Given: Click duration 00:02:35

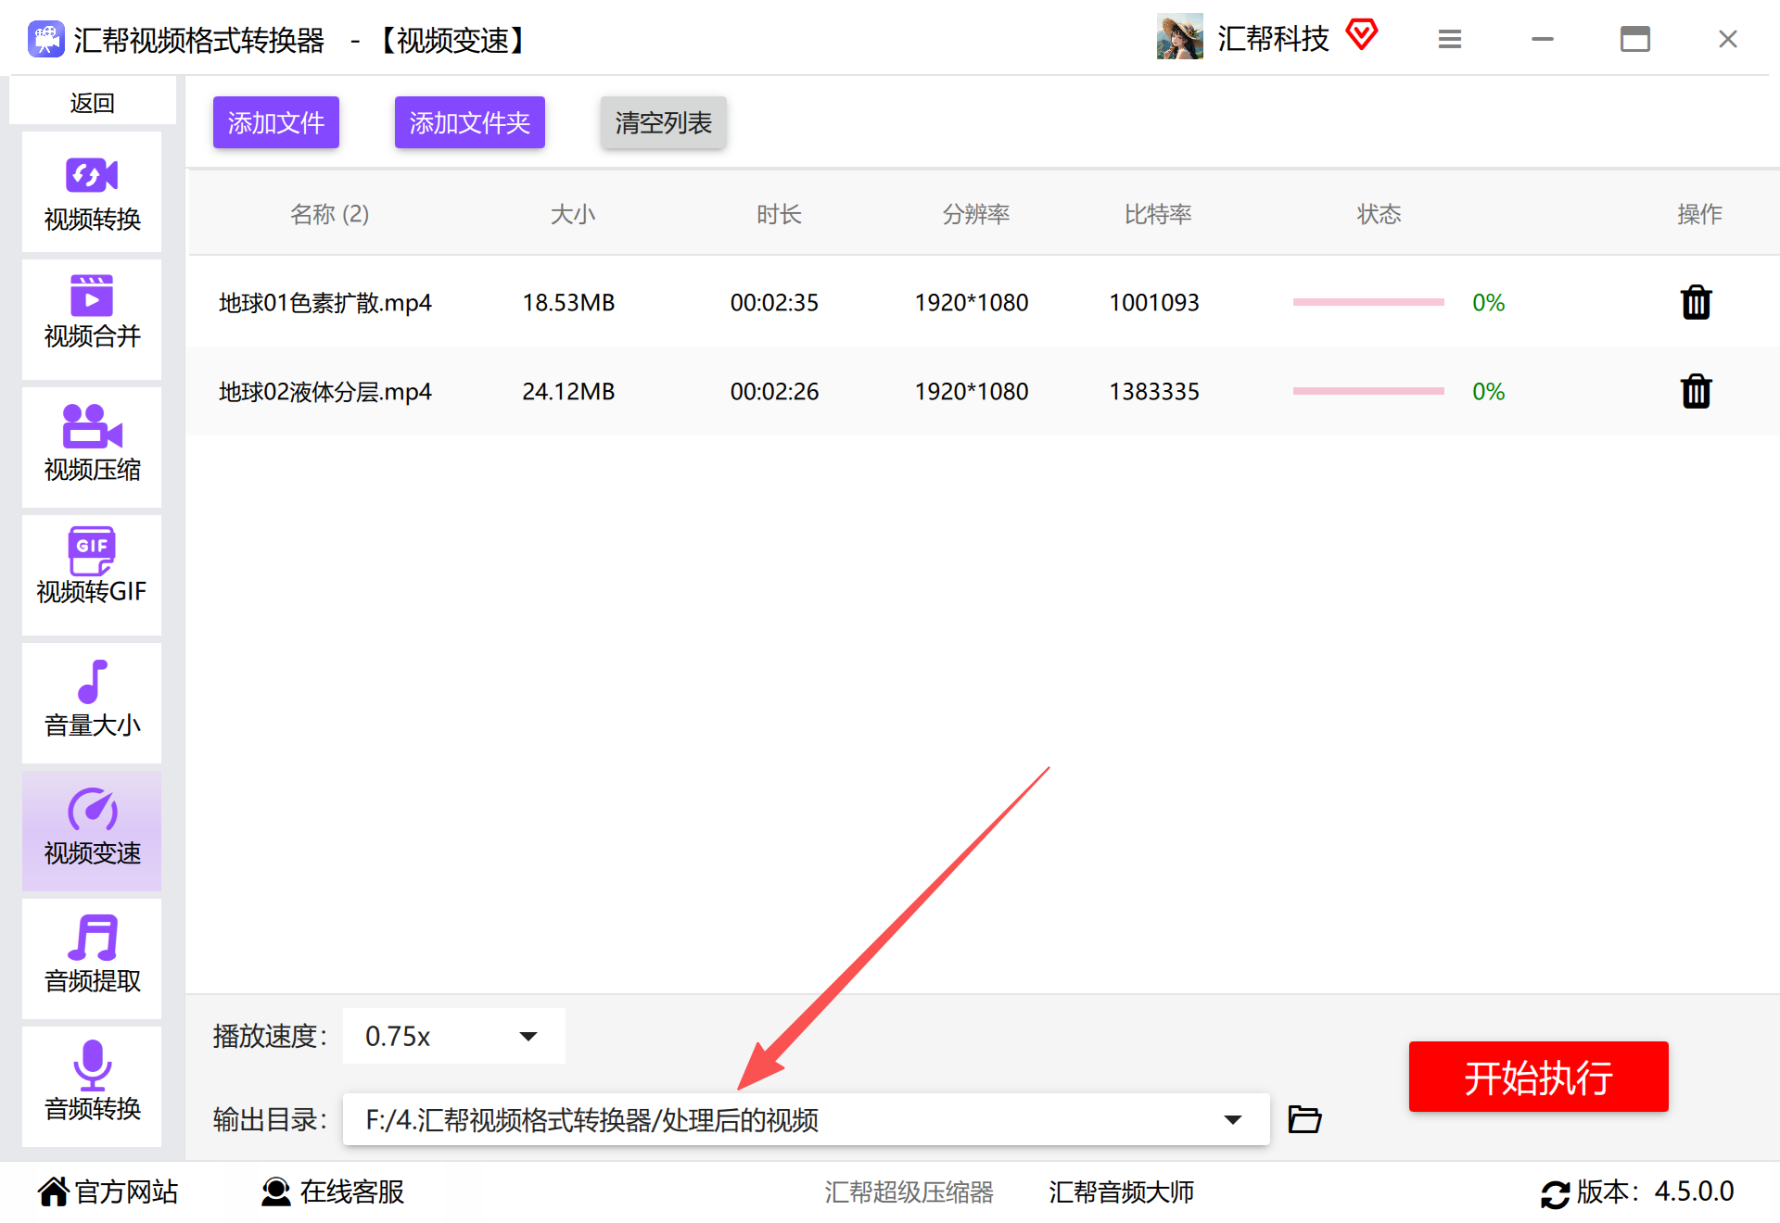Looking at the screenshot, I should (x=774, y=302).
